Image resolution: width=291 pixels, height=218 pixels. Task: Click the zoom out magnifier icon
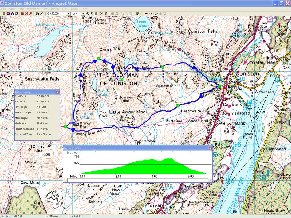pyautogui.click(x=92, y=13)
